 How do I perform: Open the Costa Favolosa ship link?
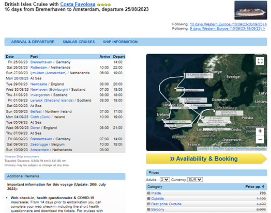click(x=78, y=4)
